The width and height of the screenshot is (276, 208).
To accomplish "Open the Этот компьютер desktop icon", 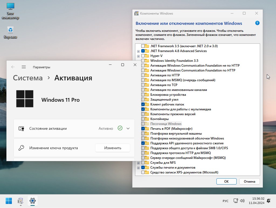I will [x=10, y=11].
